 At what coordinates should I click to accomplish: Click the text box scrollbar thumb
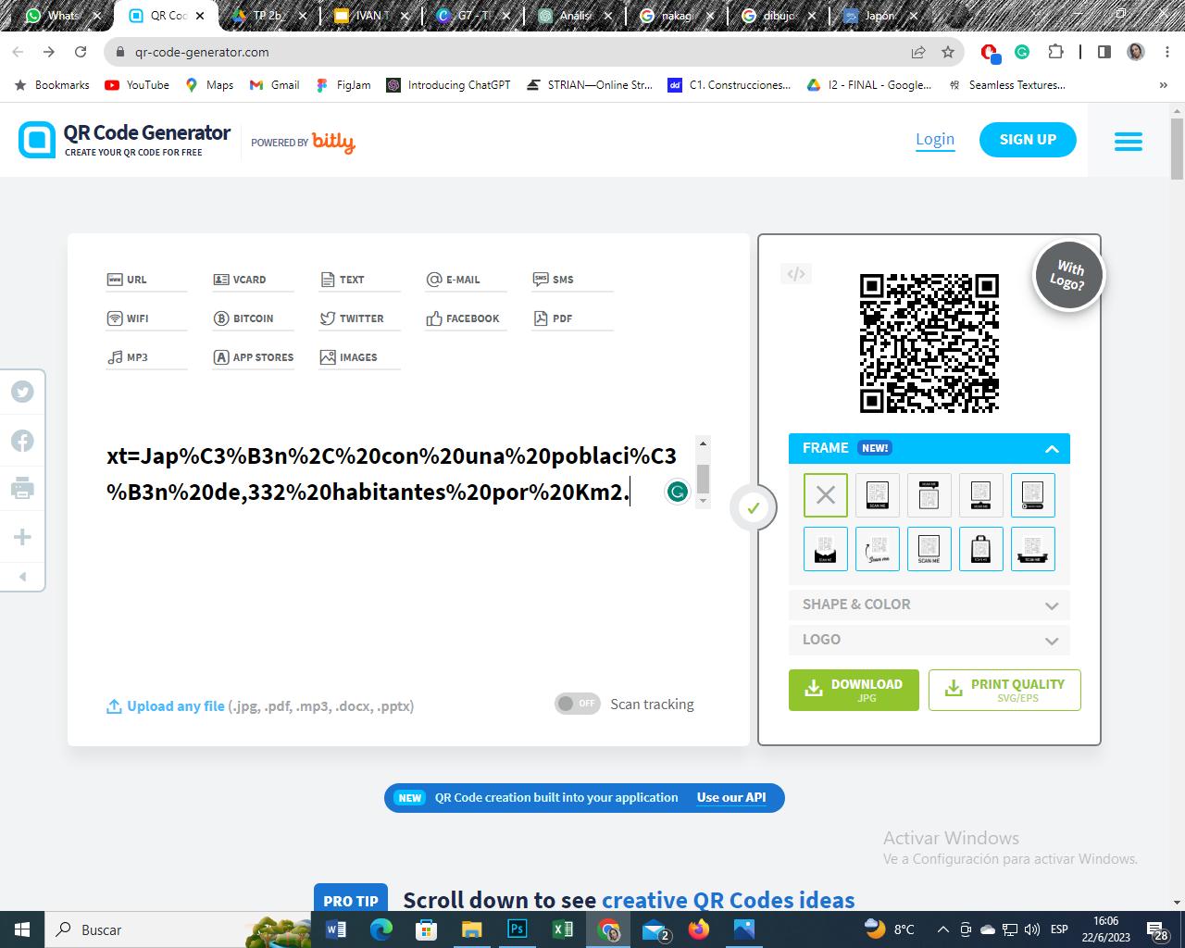[x=704, y=478]
